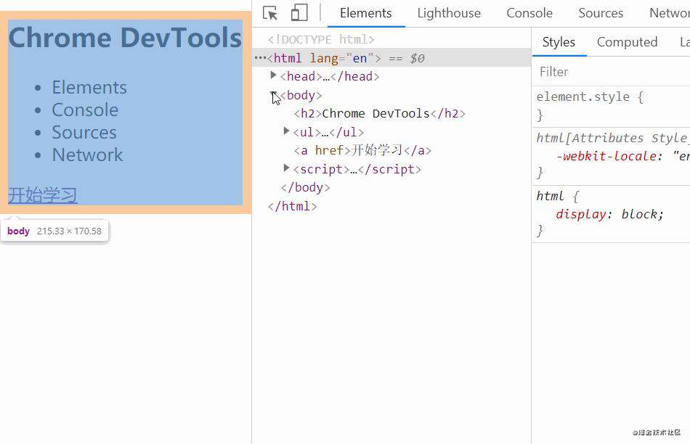Toggle the device toolbar icon
The image size is (690, 444).
[x=299, y=13]
